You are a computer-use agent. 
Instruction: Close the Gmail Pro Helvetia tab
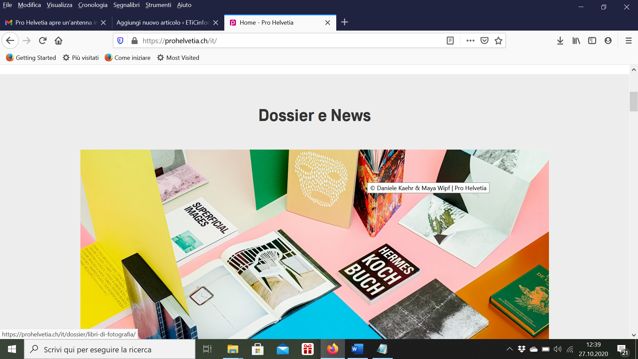pos(103,23)
